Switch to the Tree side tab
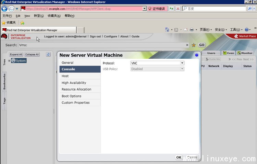Viewport: 257px width, 164px height. 4,62
